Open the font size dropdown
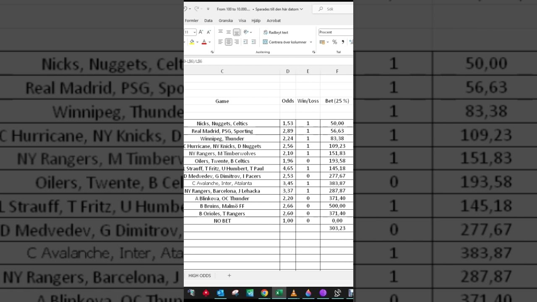537x302 pixels. [195, 32]
